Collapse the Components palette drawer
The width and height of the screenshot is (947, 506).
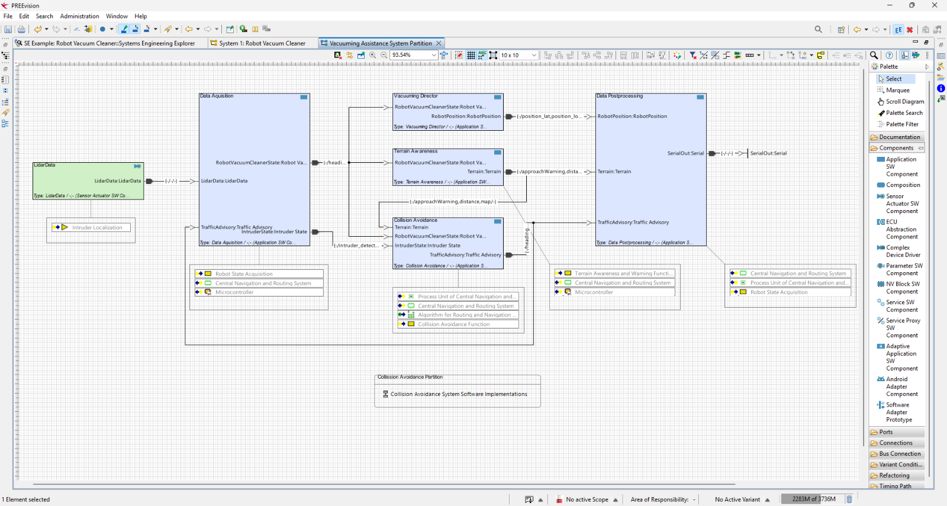(x=897, y=148)
